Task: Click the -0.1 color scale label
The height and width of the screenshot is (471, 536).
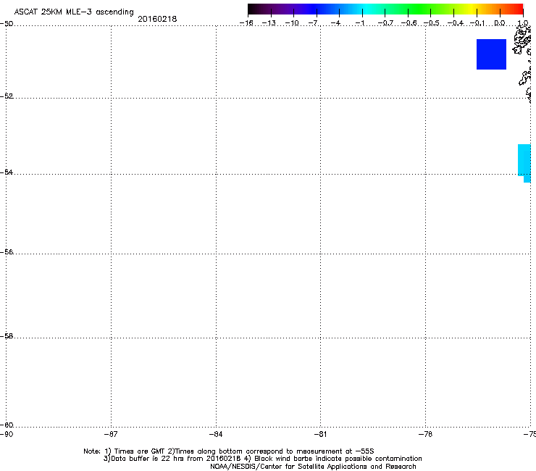Action: 477,23
